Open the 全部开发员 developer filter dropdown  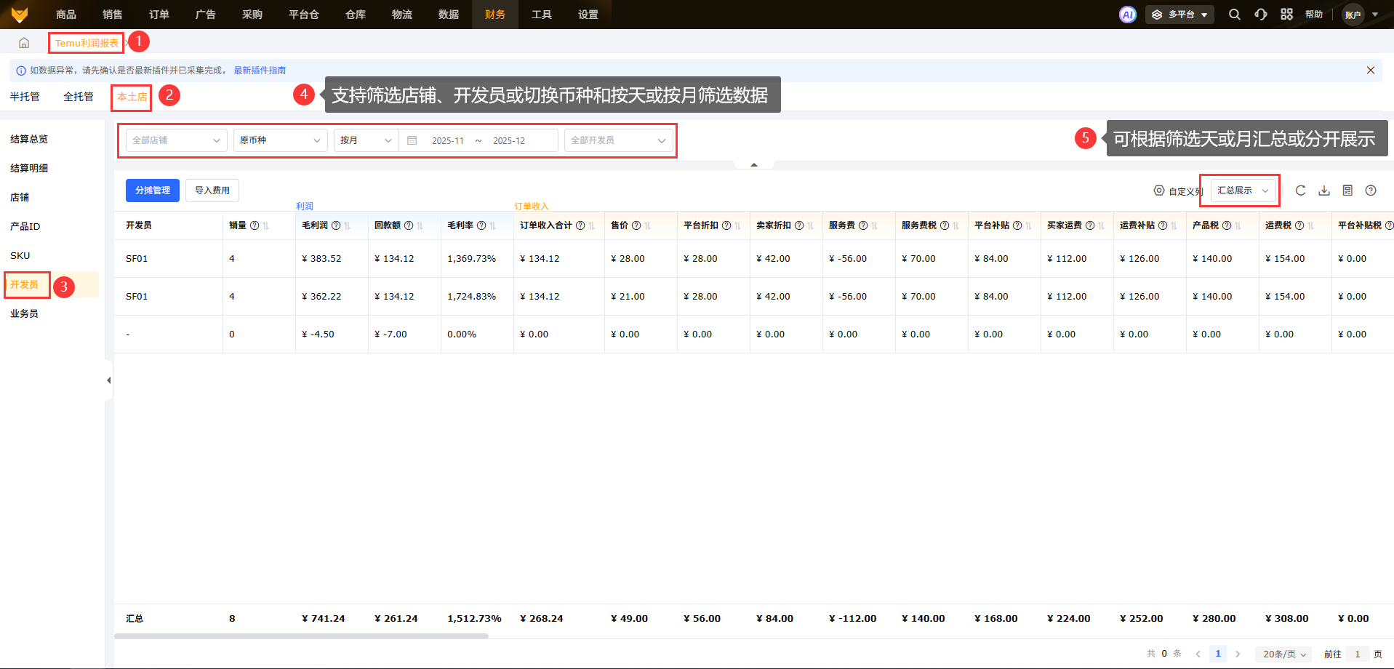pyautogui.click(x=617, y=140)
